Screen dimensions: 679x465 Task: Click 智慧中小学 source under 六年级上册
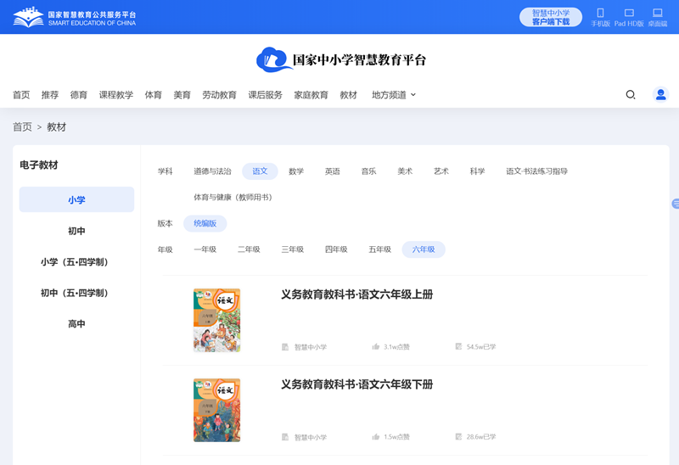311,347
